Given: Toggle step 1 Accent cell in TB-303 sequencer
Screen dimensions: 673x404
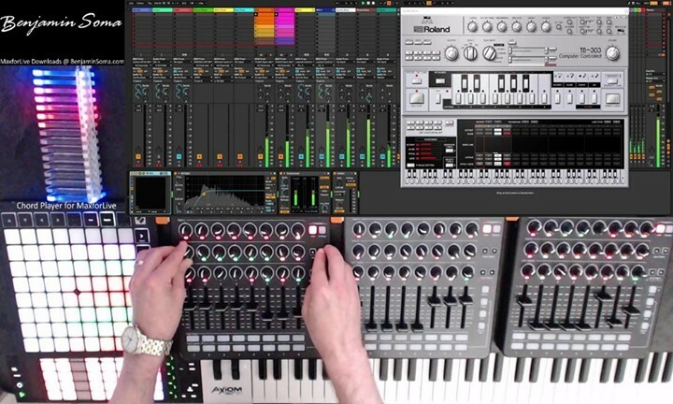Looking at the screenshot, I should tap(480, 130).
